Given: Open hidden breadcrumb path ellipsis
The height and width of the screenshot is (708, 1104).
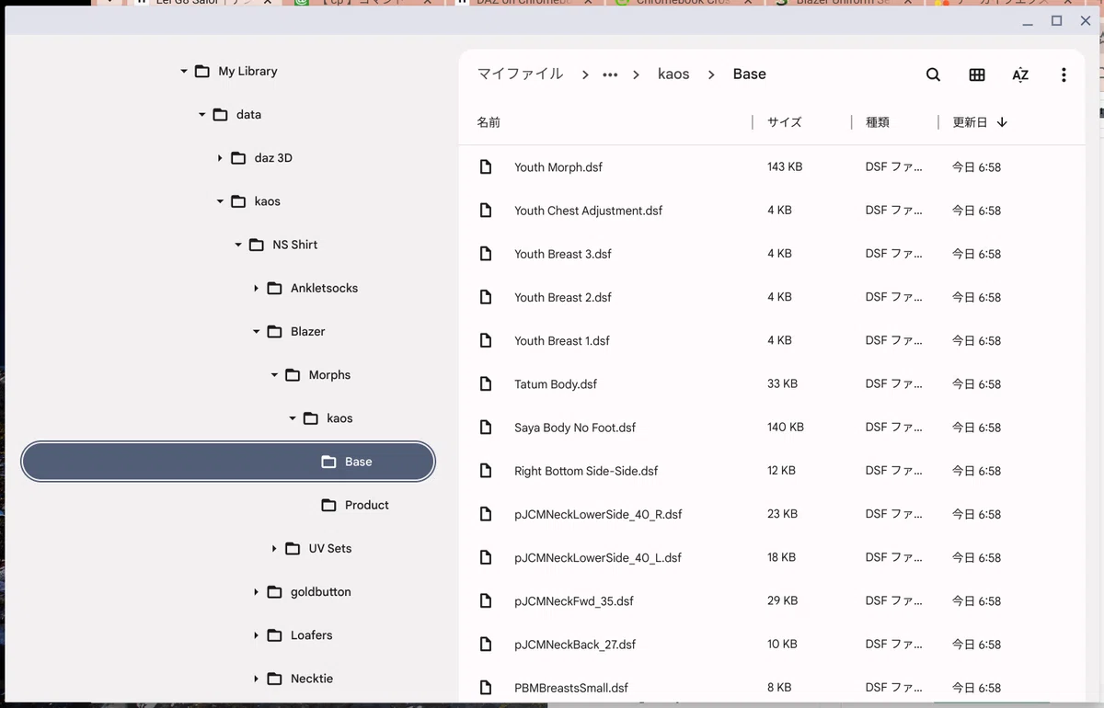Looking at the screenshot, I should [610, 75].
